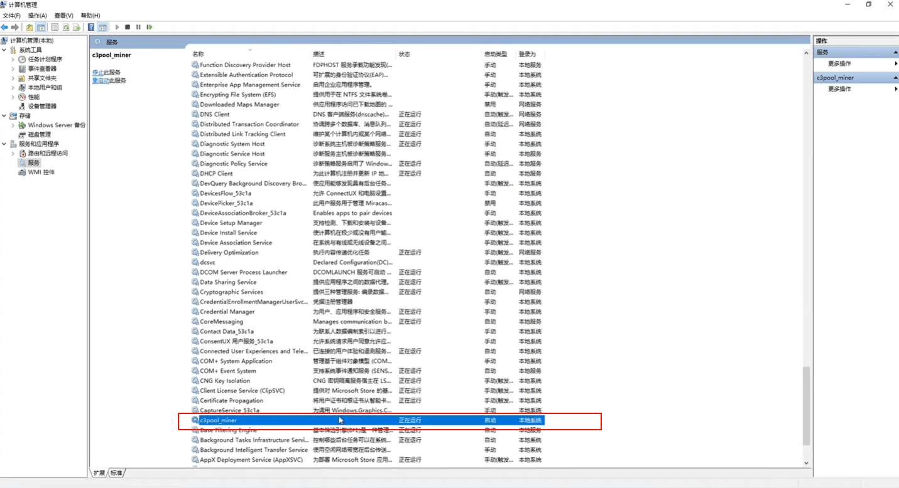The width and height of the screenshot is (899, 488).
Task: Click the Up one level folder icon
Action: [x=30, y=27]
